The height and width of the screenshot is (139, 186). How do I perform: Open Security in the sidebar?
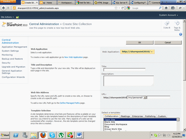pos(6,63)
